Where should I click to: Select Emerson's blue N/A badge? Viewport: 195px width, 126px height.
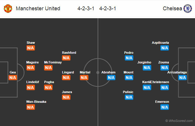click(164, 107)
